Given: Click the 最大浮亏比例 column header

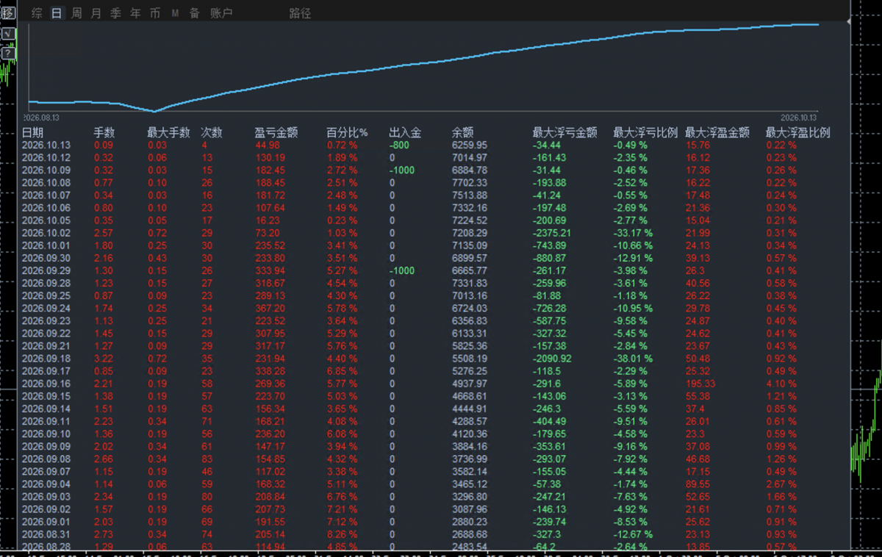Looking at the screenshot, I should click(x=645, y=133).
